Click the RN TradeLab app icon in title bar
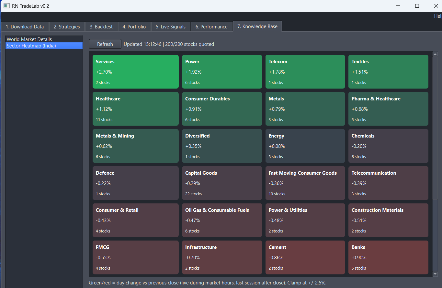Image resolution: width=442 pixels, height=288 pixels. pyautogui.click(x=6, y=6)
